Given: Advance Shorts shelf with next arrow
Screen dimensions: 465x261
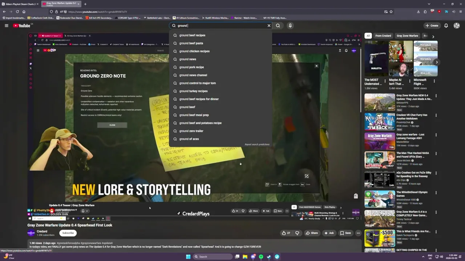Looking at the screenshot, I should click(x=437, y=62).
